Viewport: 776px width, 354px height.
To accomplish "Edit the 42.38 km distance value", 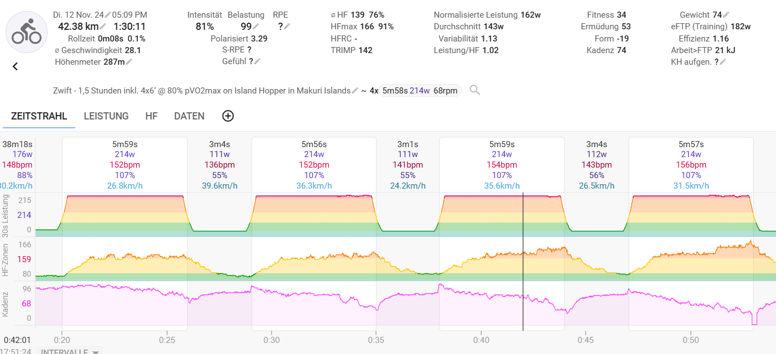I will coord(103,27).
